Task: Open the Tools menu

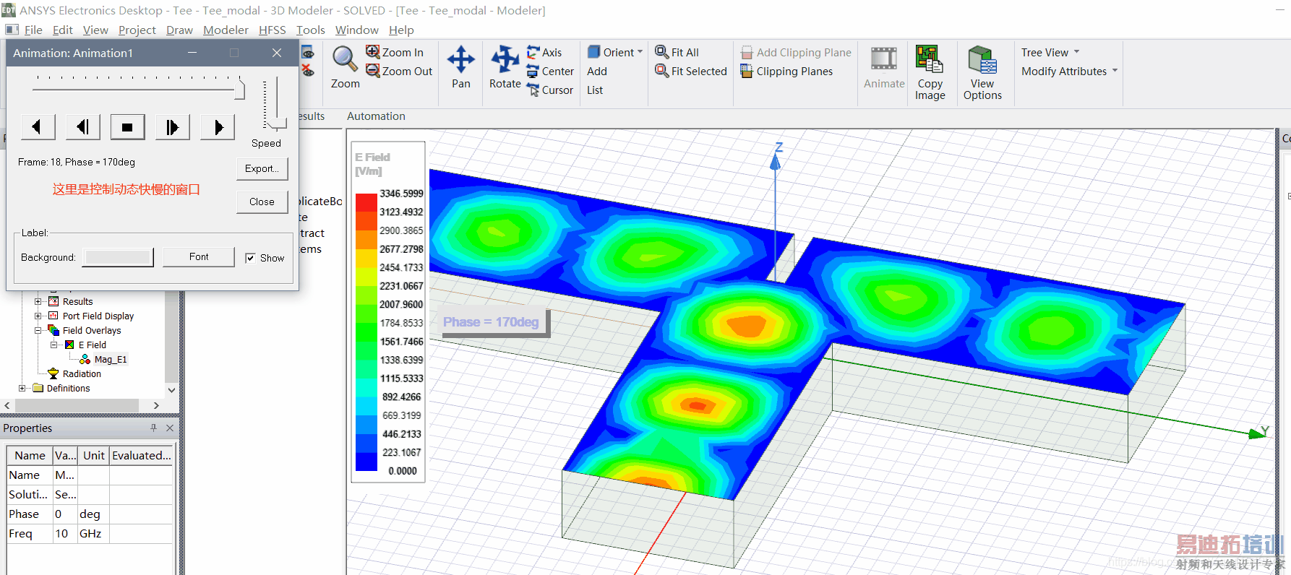Action: tap(311, 30)
